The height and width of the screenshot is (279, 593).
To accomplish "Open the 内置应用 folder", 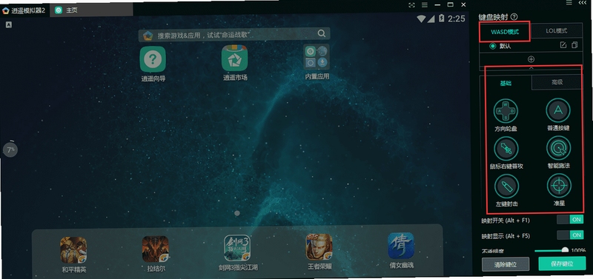I will point(317,57).
